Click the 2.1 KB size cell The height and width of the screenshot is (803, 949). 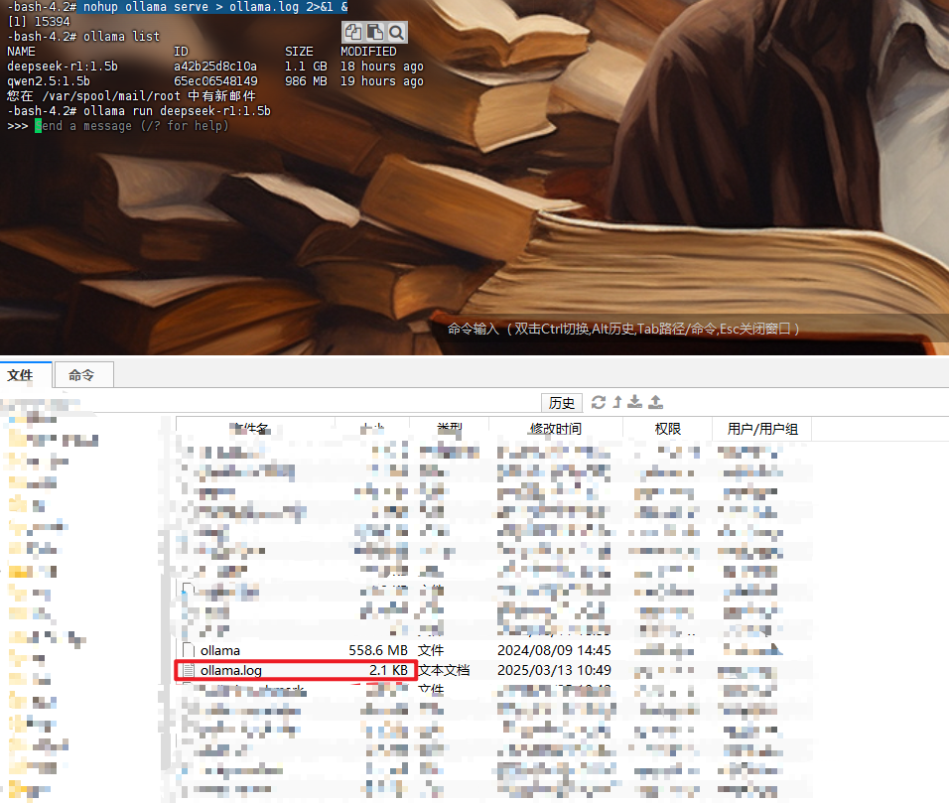388,670
